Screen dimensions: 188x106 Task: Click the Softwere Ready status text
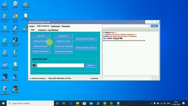[38, 78]
